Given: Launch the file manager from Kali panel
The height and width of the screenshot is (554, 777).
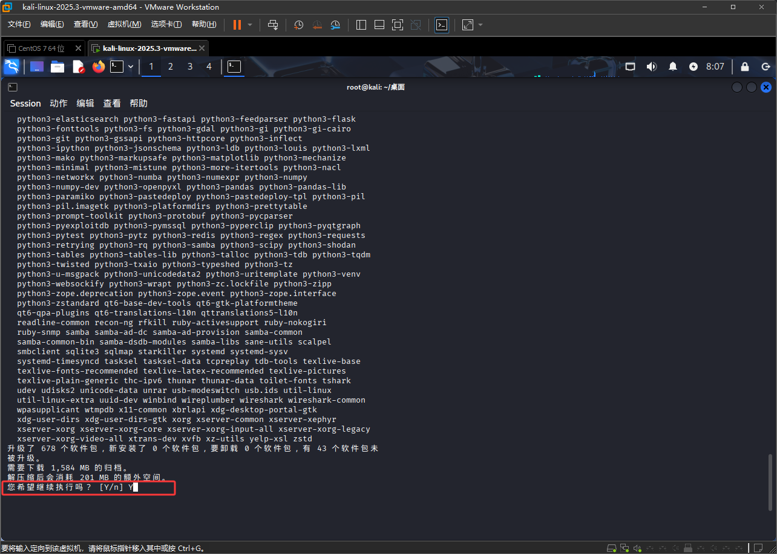Looking at the screenshot, I should click(x=57, y=67).
